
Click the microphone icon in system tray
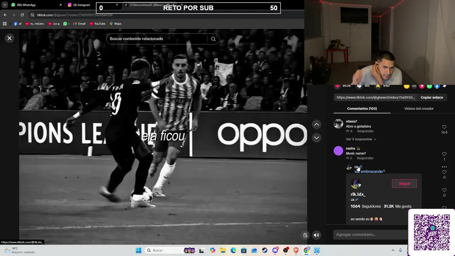[x=401, y=250]
